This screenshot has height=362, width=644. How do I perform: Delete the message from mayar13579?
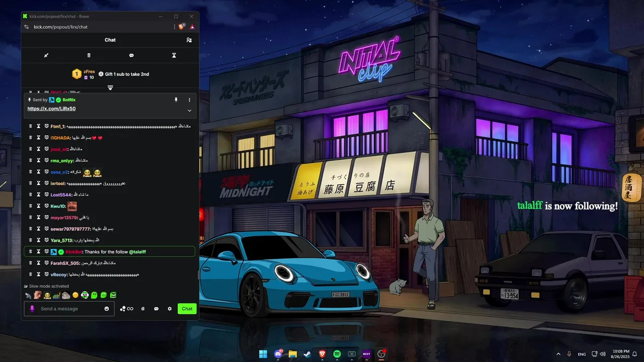coord(30,218)
